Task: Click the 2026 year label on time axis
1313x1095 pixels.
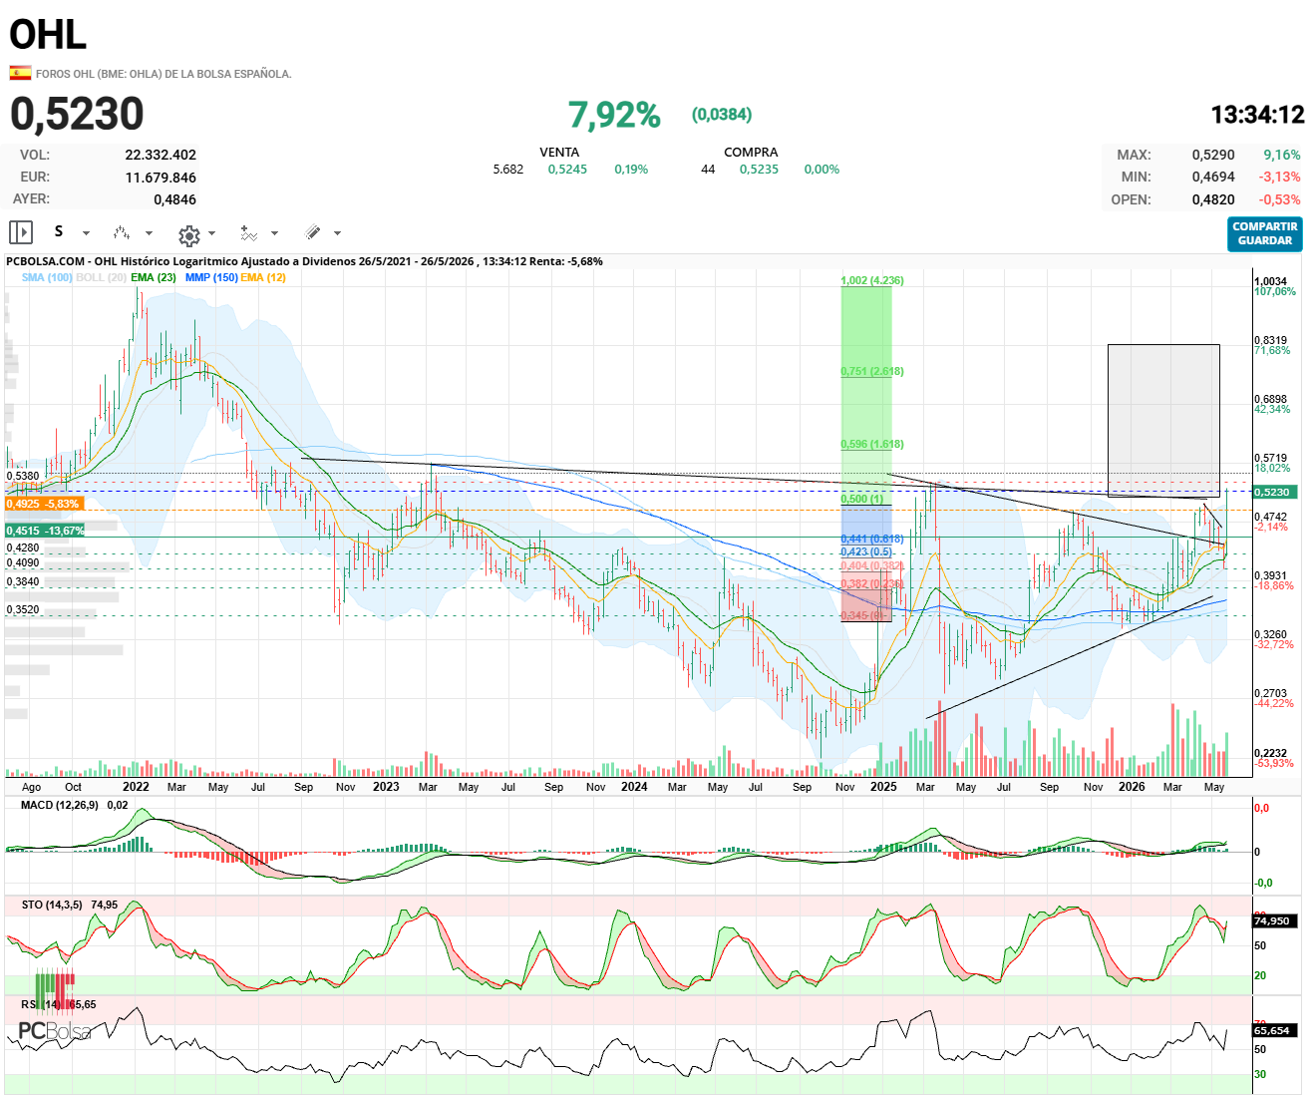Action: [1132, 787]
